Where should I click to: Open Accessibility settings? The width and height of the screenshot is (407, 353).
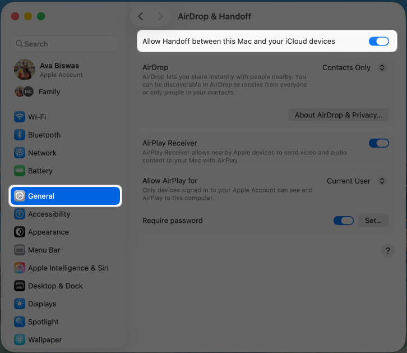pyautogui.click(x=65, y=214)
